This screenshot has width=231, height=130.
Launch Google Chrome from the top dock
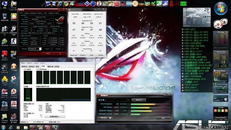[x=66, y=4]
